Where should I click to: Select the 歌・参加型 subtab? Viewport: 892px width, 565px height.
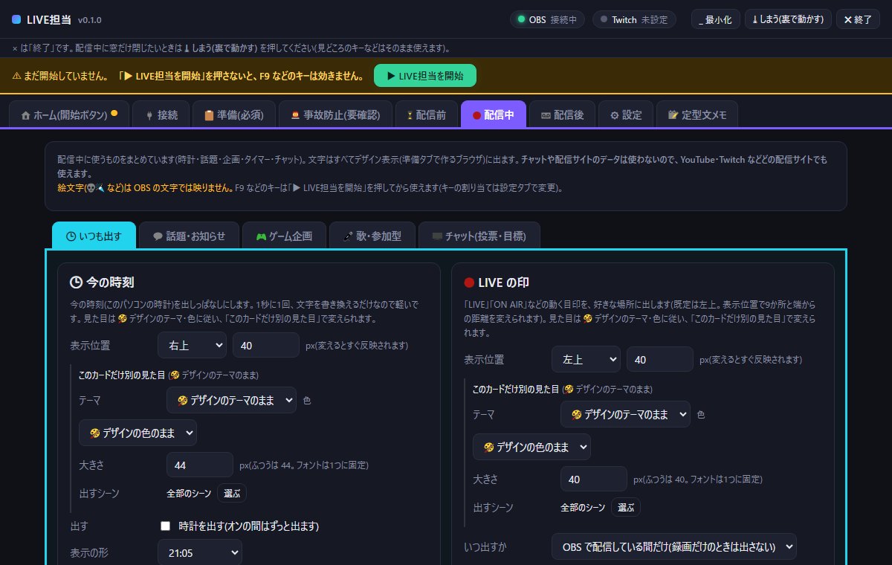coord(372,236)
